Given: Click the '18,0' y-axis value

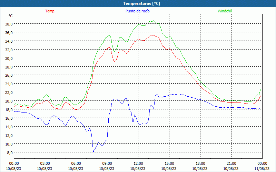Looking at the screenshot, I should pyautogui.click(x=9, y=110).
